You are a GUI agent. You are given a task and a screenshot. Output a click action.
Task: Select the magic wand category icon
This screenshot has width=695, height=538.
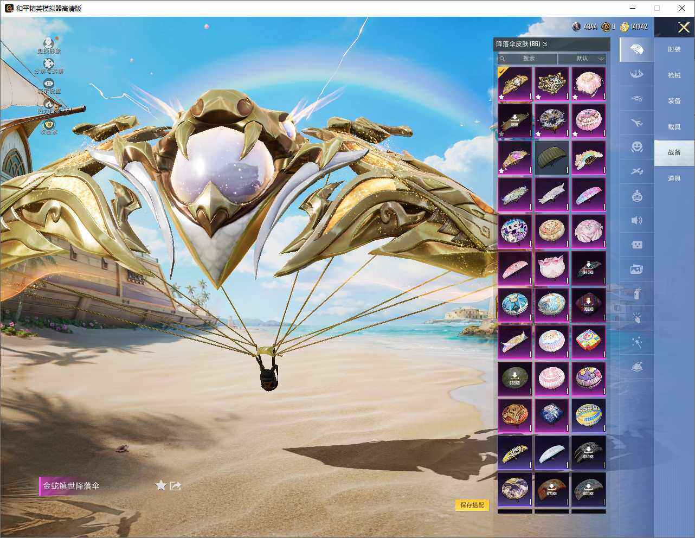[637, 342]
